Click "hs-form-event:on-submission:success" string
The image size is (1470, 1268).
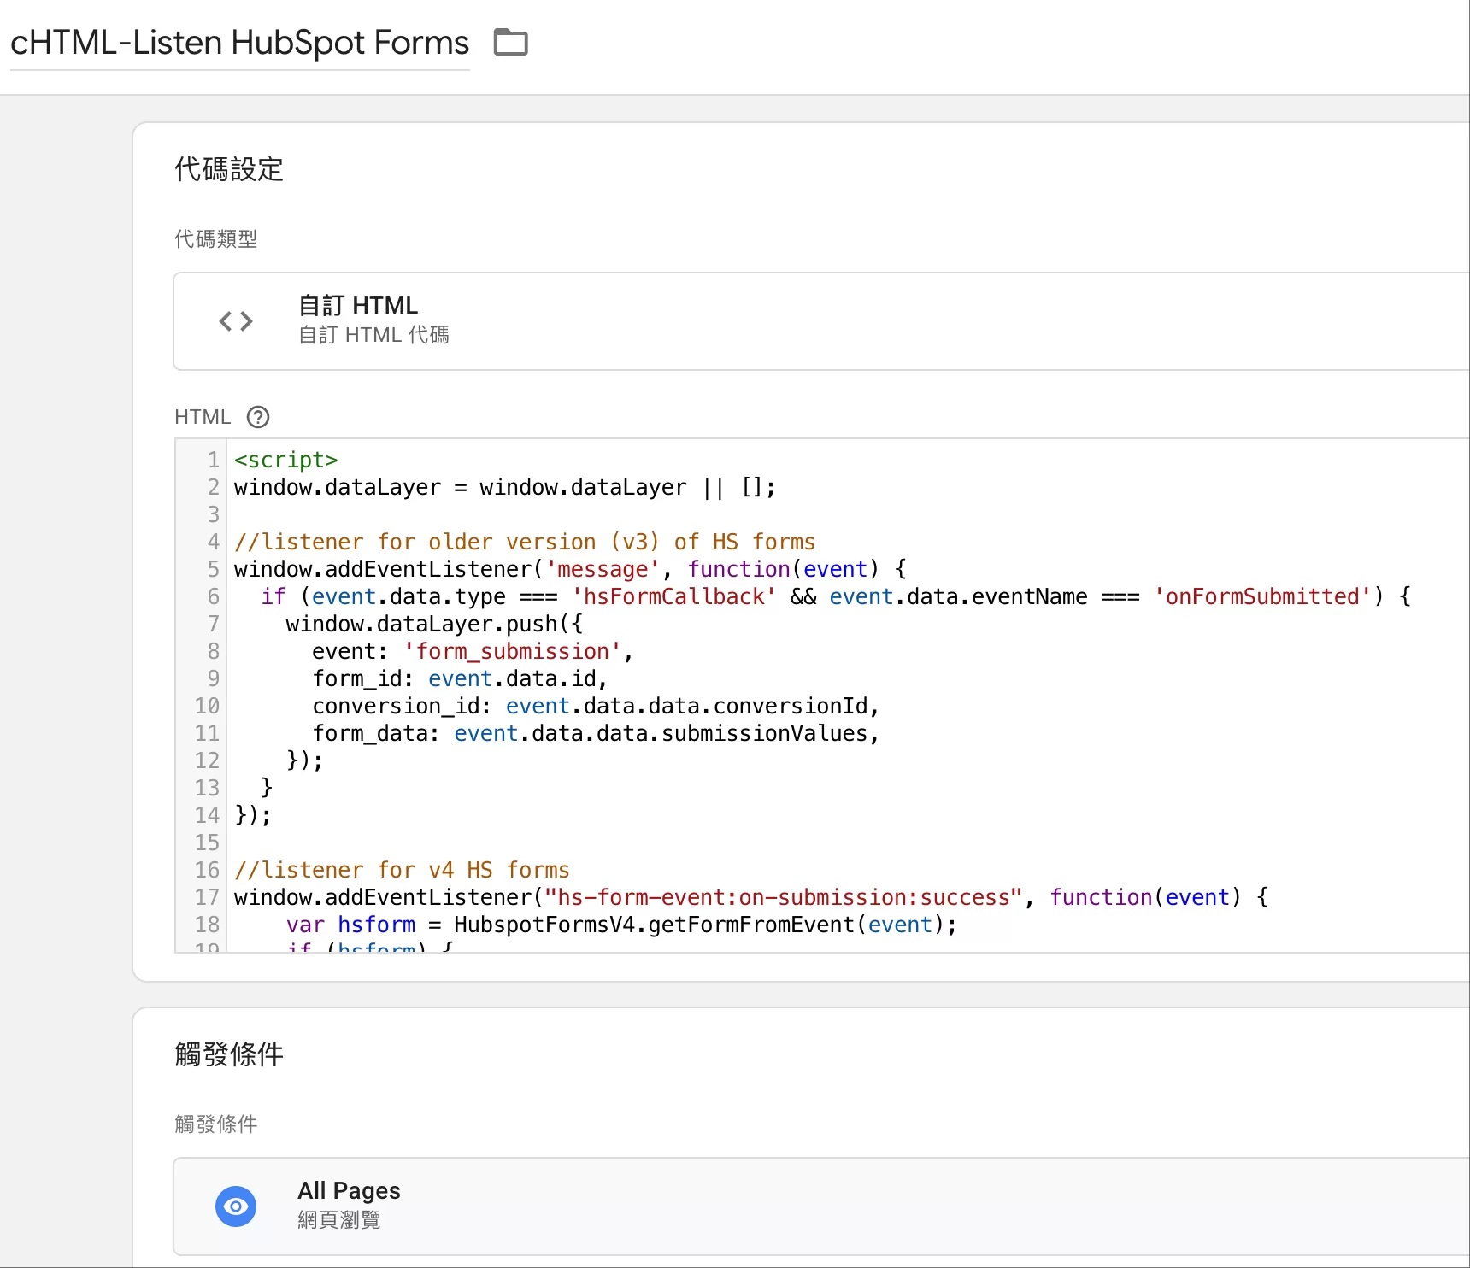[784, 897]
